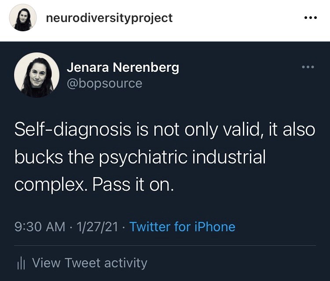This screenshot has width=330, height=281.
Task: Click the words bucks the
Action: click(54, 157)
